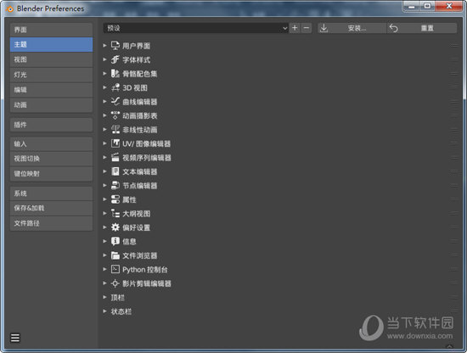This screenshot has height=353, width=467.
Task: Open the 插件 add-ons tab
Action: click(51, 125)
